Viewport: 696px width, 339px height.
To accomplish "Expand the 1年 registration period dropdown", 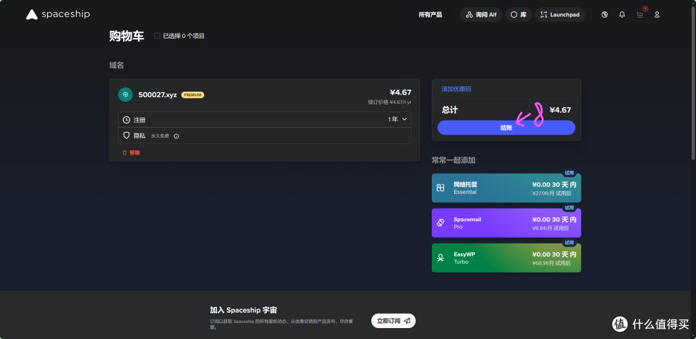I will pyautogui.click(x=397, y=119).
